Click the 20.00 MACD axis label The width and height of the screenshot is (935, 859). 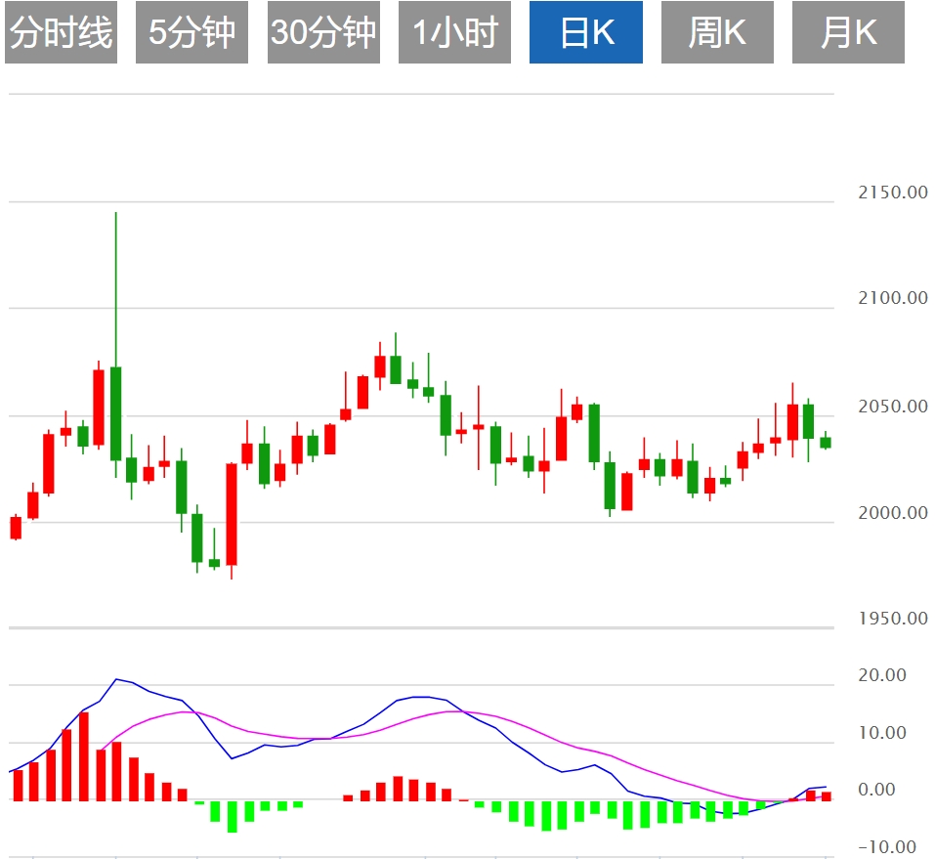(882, 675)
